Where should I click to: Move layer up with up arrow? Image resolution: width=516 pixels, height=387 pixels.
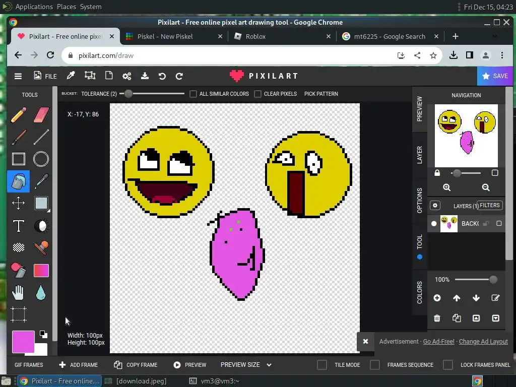coord(457,298)
